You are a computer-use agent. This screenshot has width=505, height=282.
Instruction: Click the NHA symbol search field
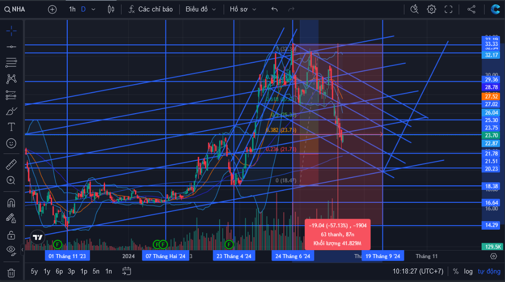(x=15, y=9)
